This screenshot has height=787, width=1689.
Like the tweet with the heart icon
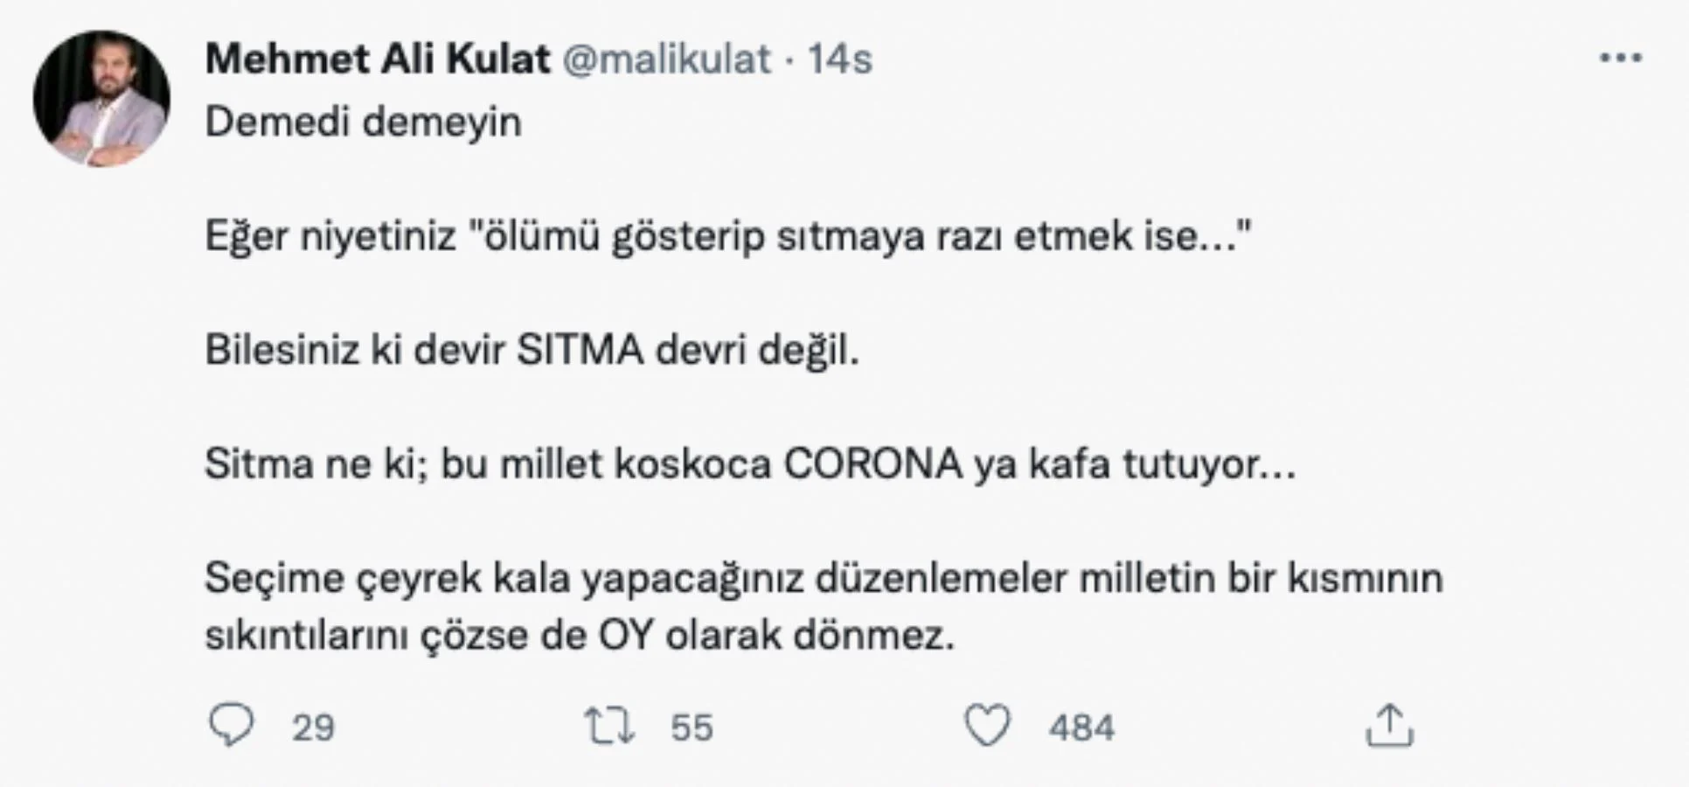tap(987, 726)
